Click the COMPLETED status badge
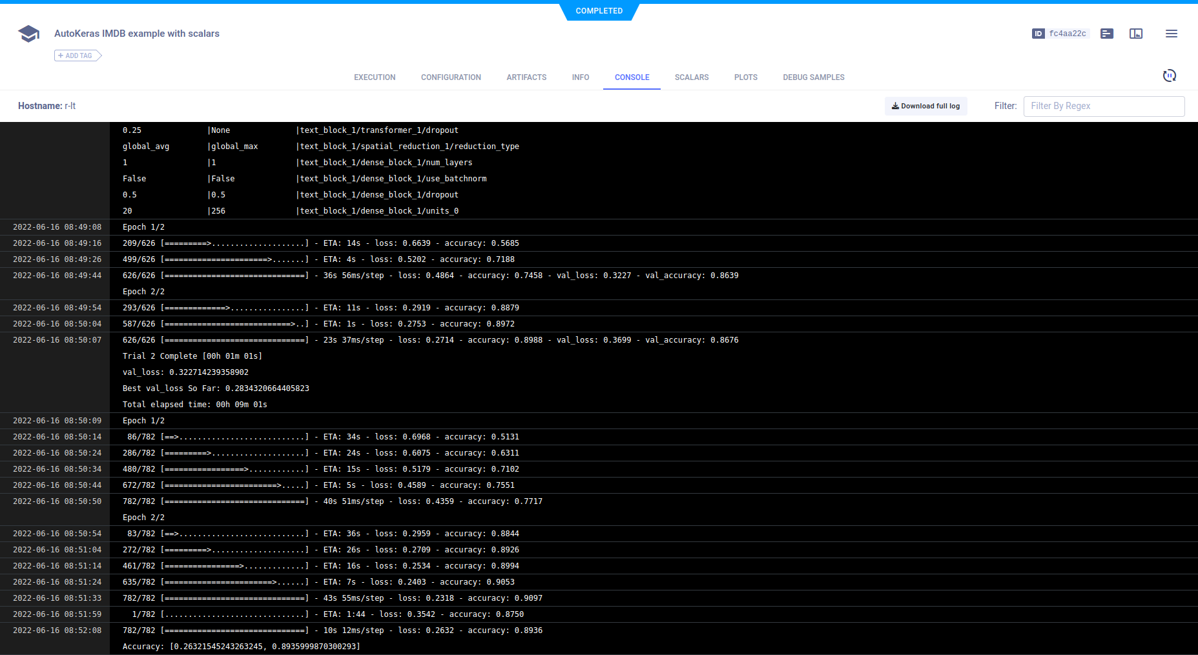This screenshot has width=1198, height=655. [x=599, y=11]
